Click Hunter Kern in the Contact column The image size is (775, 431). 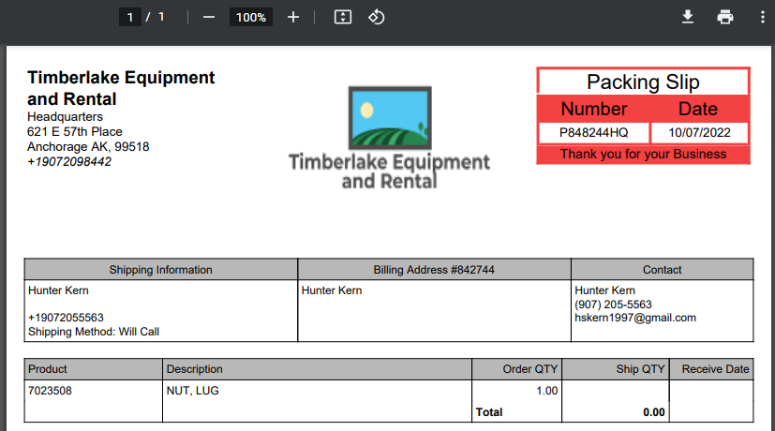pos(605,290)
